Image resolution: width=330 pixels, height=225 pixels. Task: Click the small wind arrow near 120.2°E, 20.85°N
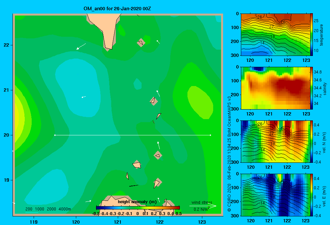[83, 97]
